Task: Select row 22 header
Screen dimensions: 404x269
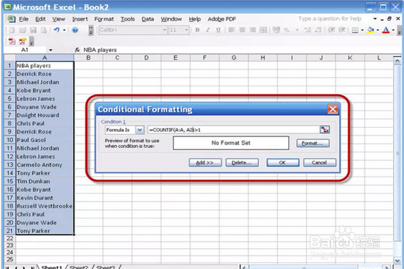Action: pos(9,238)
